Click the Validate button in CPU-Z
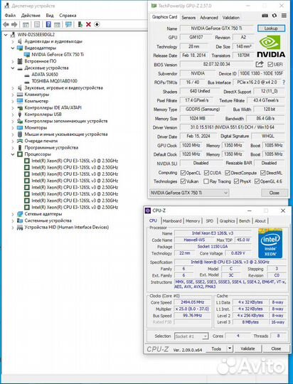Screen dimensions: 293x384 click(247, 348)
